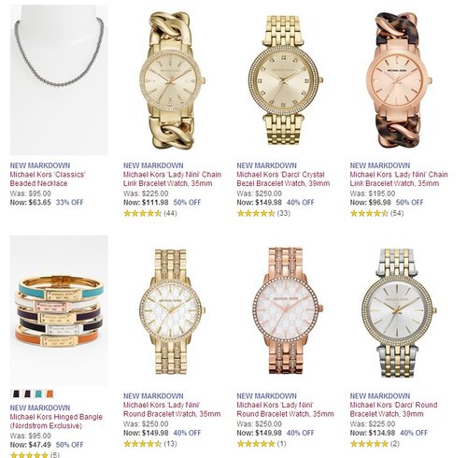The width and height of the screenshot is (467, 458).
Task: Select the rose gold tortoise chain watch image
Action: (x=399, y=79)
